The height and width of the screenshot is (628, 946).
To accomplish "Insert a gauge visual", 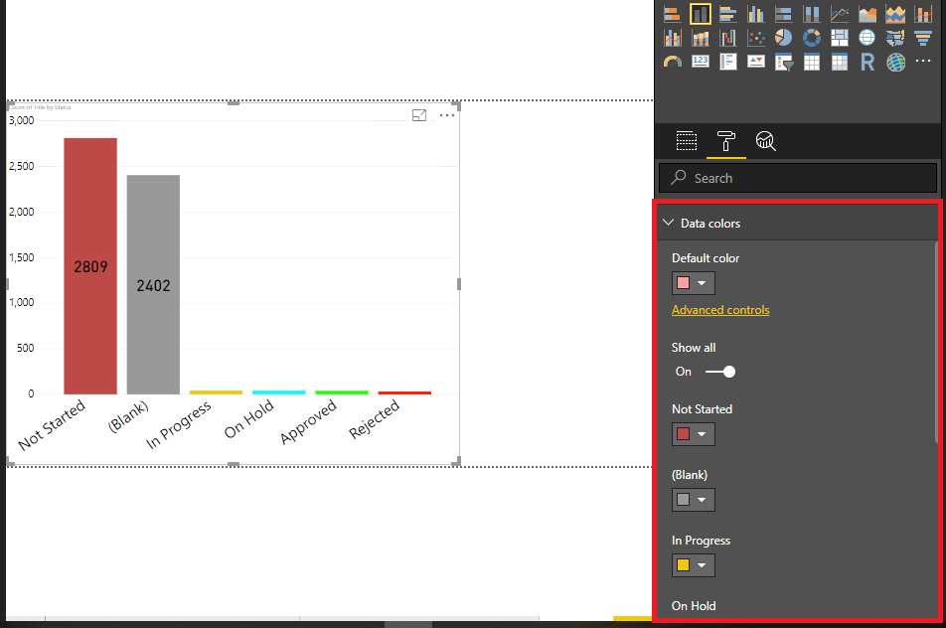I will click(x=672, y=61).
